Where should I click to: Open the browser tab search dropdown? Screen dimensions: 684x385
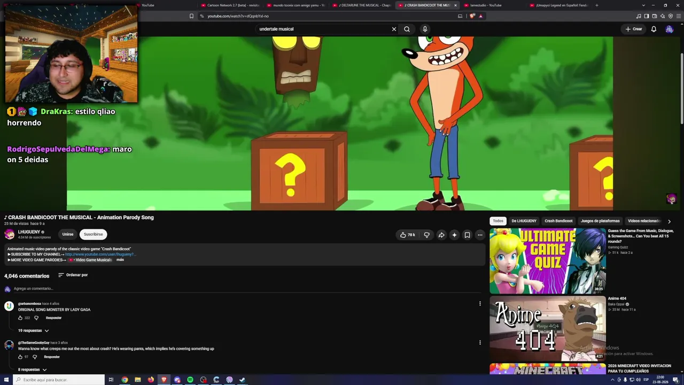[x=643, y=5]
